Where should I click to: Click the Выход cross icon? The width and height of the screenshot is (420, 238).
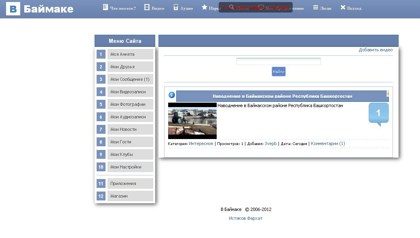pos(343,8)
